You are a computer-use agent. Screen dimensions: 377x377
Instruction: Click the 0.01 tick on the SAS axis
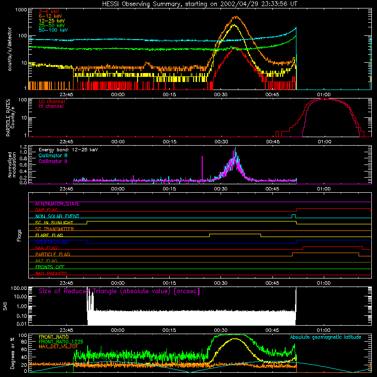pyautogui.click(x=22, y=324)
